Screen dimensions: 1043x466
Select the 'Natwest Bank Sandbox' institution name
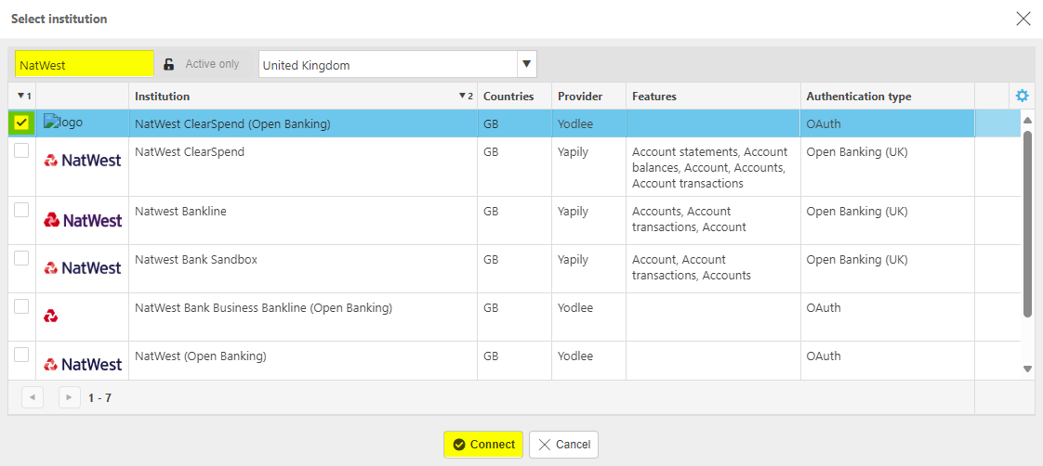[x=195, y=260]
